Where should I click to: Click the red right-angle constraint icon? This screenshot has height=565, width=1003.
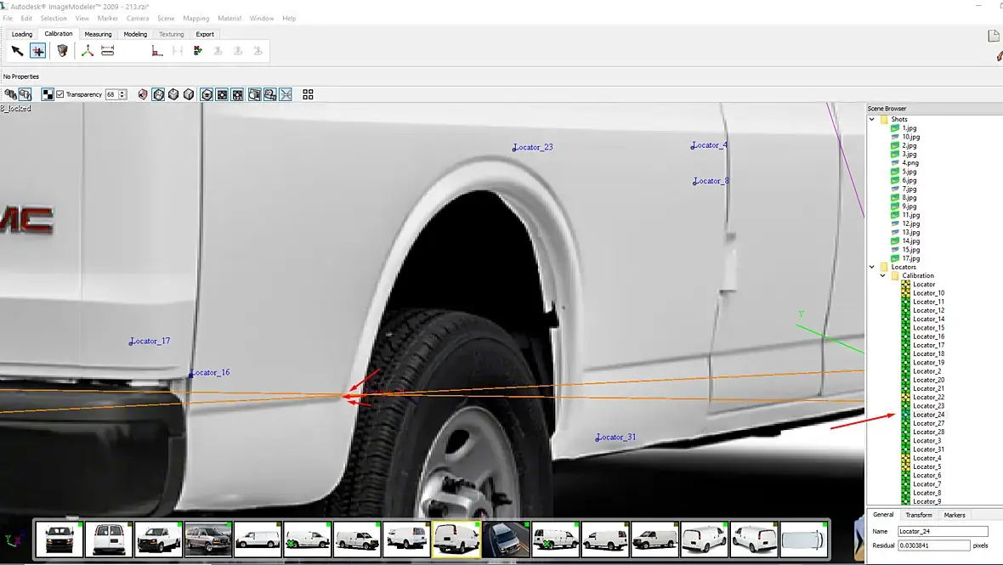tap(156, 51)
